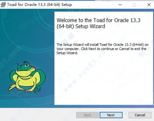154x121 pixels.
Task: Click the installer icon in title bar
Action: click(3, 5)
